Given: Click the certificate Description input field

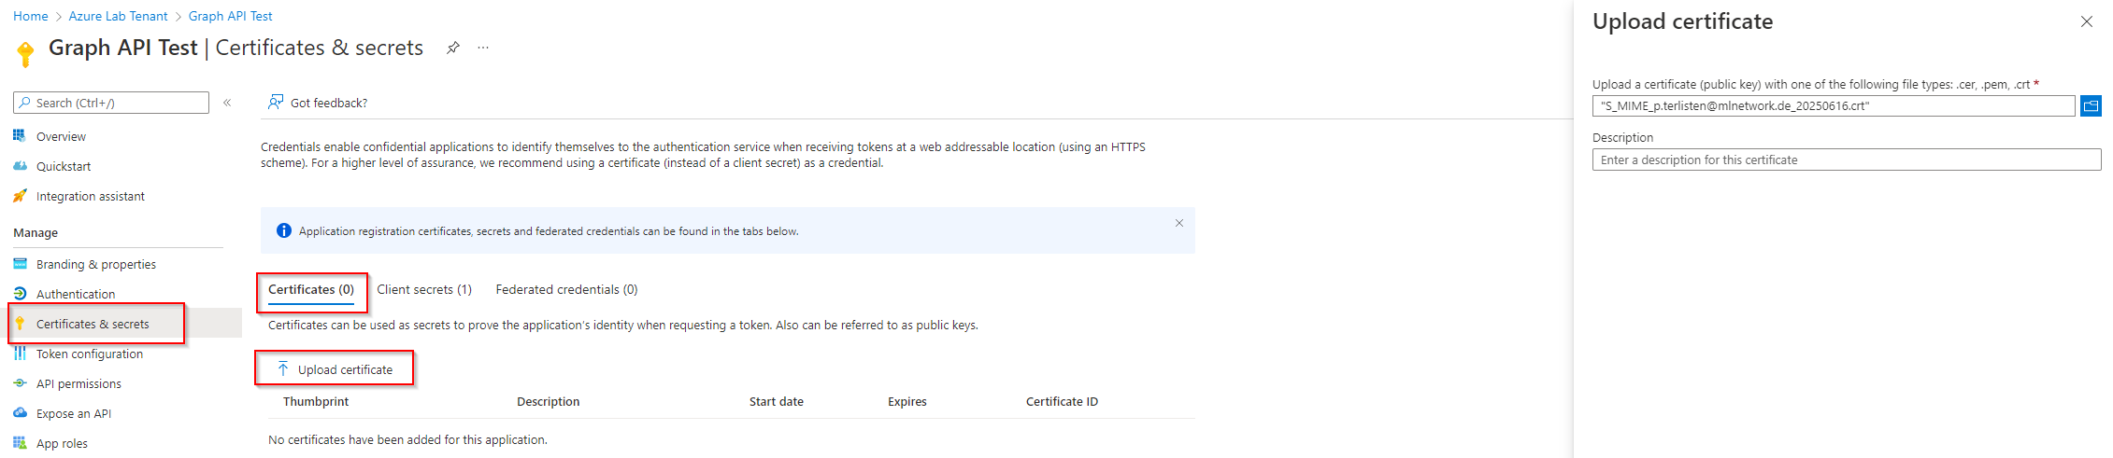Looking at the screenshot, I should pyautogui.click(x=1847, y=160).
